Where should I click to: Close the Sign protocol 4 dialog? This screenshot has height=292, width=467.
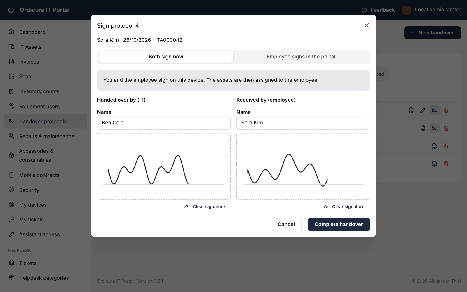pyautogui.click(x=367, y=26)
